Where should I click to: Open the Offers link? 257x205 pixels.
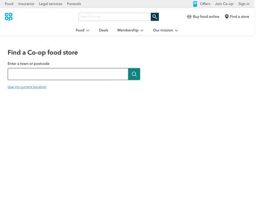click(x=205, y=4)
